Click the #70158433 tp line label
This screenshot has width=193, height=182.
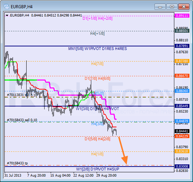click(x=17, y=163)
